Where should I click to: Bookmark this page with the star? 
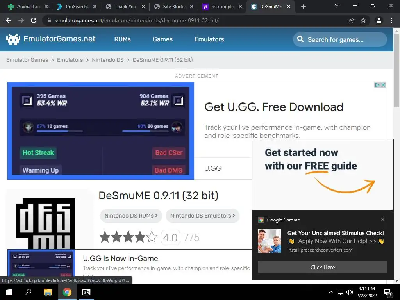pyautogui.click(x=363, y=20)
